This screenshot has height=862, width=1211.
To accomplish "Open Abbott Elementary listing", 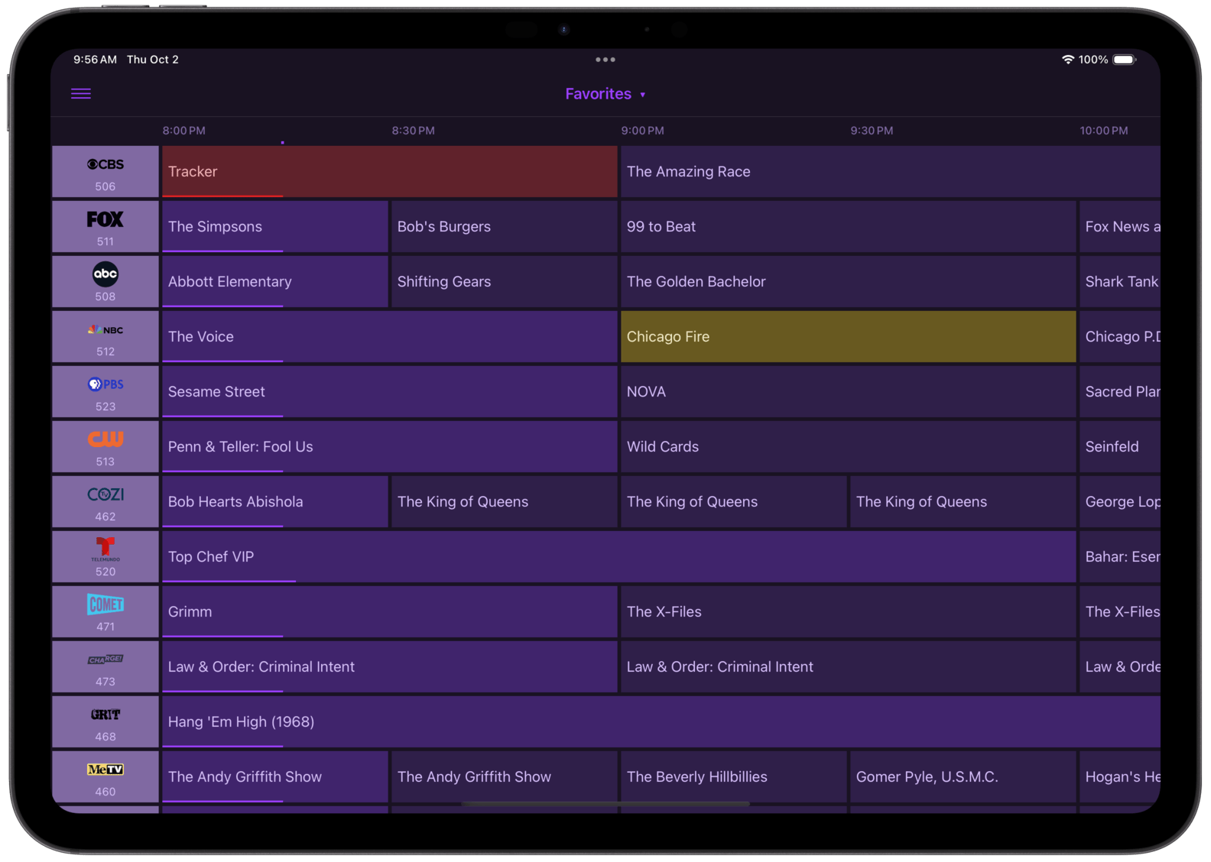I will point(274,282).
